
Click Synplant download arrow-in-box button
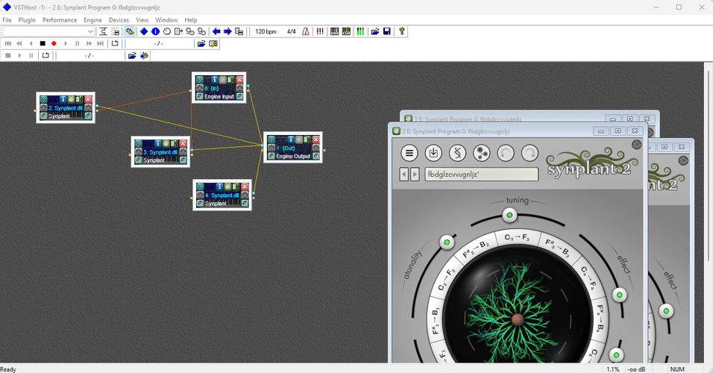[433, 153]
